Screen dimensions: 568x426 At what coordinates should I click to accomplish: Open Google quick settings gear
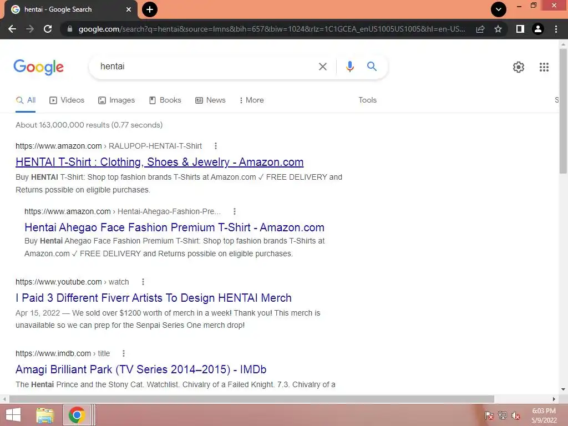pos(519,67)
